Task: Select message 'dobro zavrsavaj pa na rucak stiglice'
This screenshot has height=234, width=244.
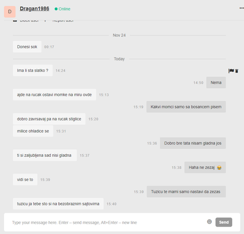Action: pos(49,119)
